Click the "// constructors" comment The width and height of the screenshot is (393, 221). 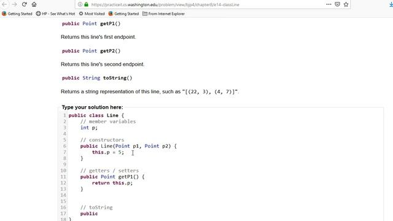point(103,140)
